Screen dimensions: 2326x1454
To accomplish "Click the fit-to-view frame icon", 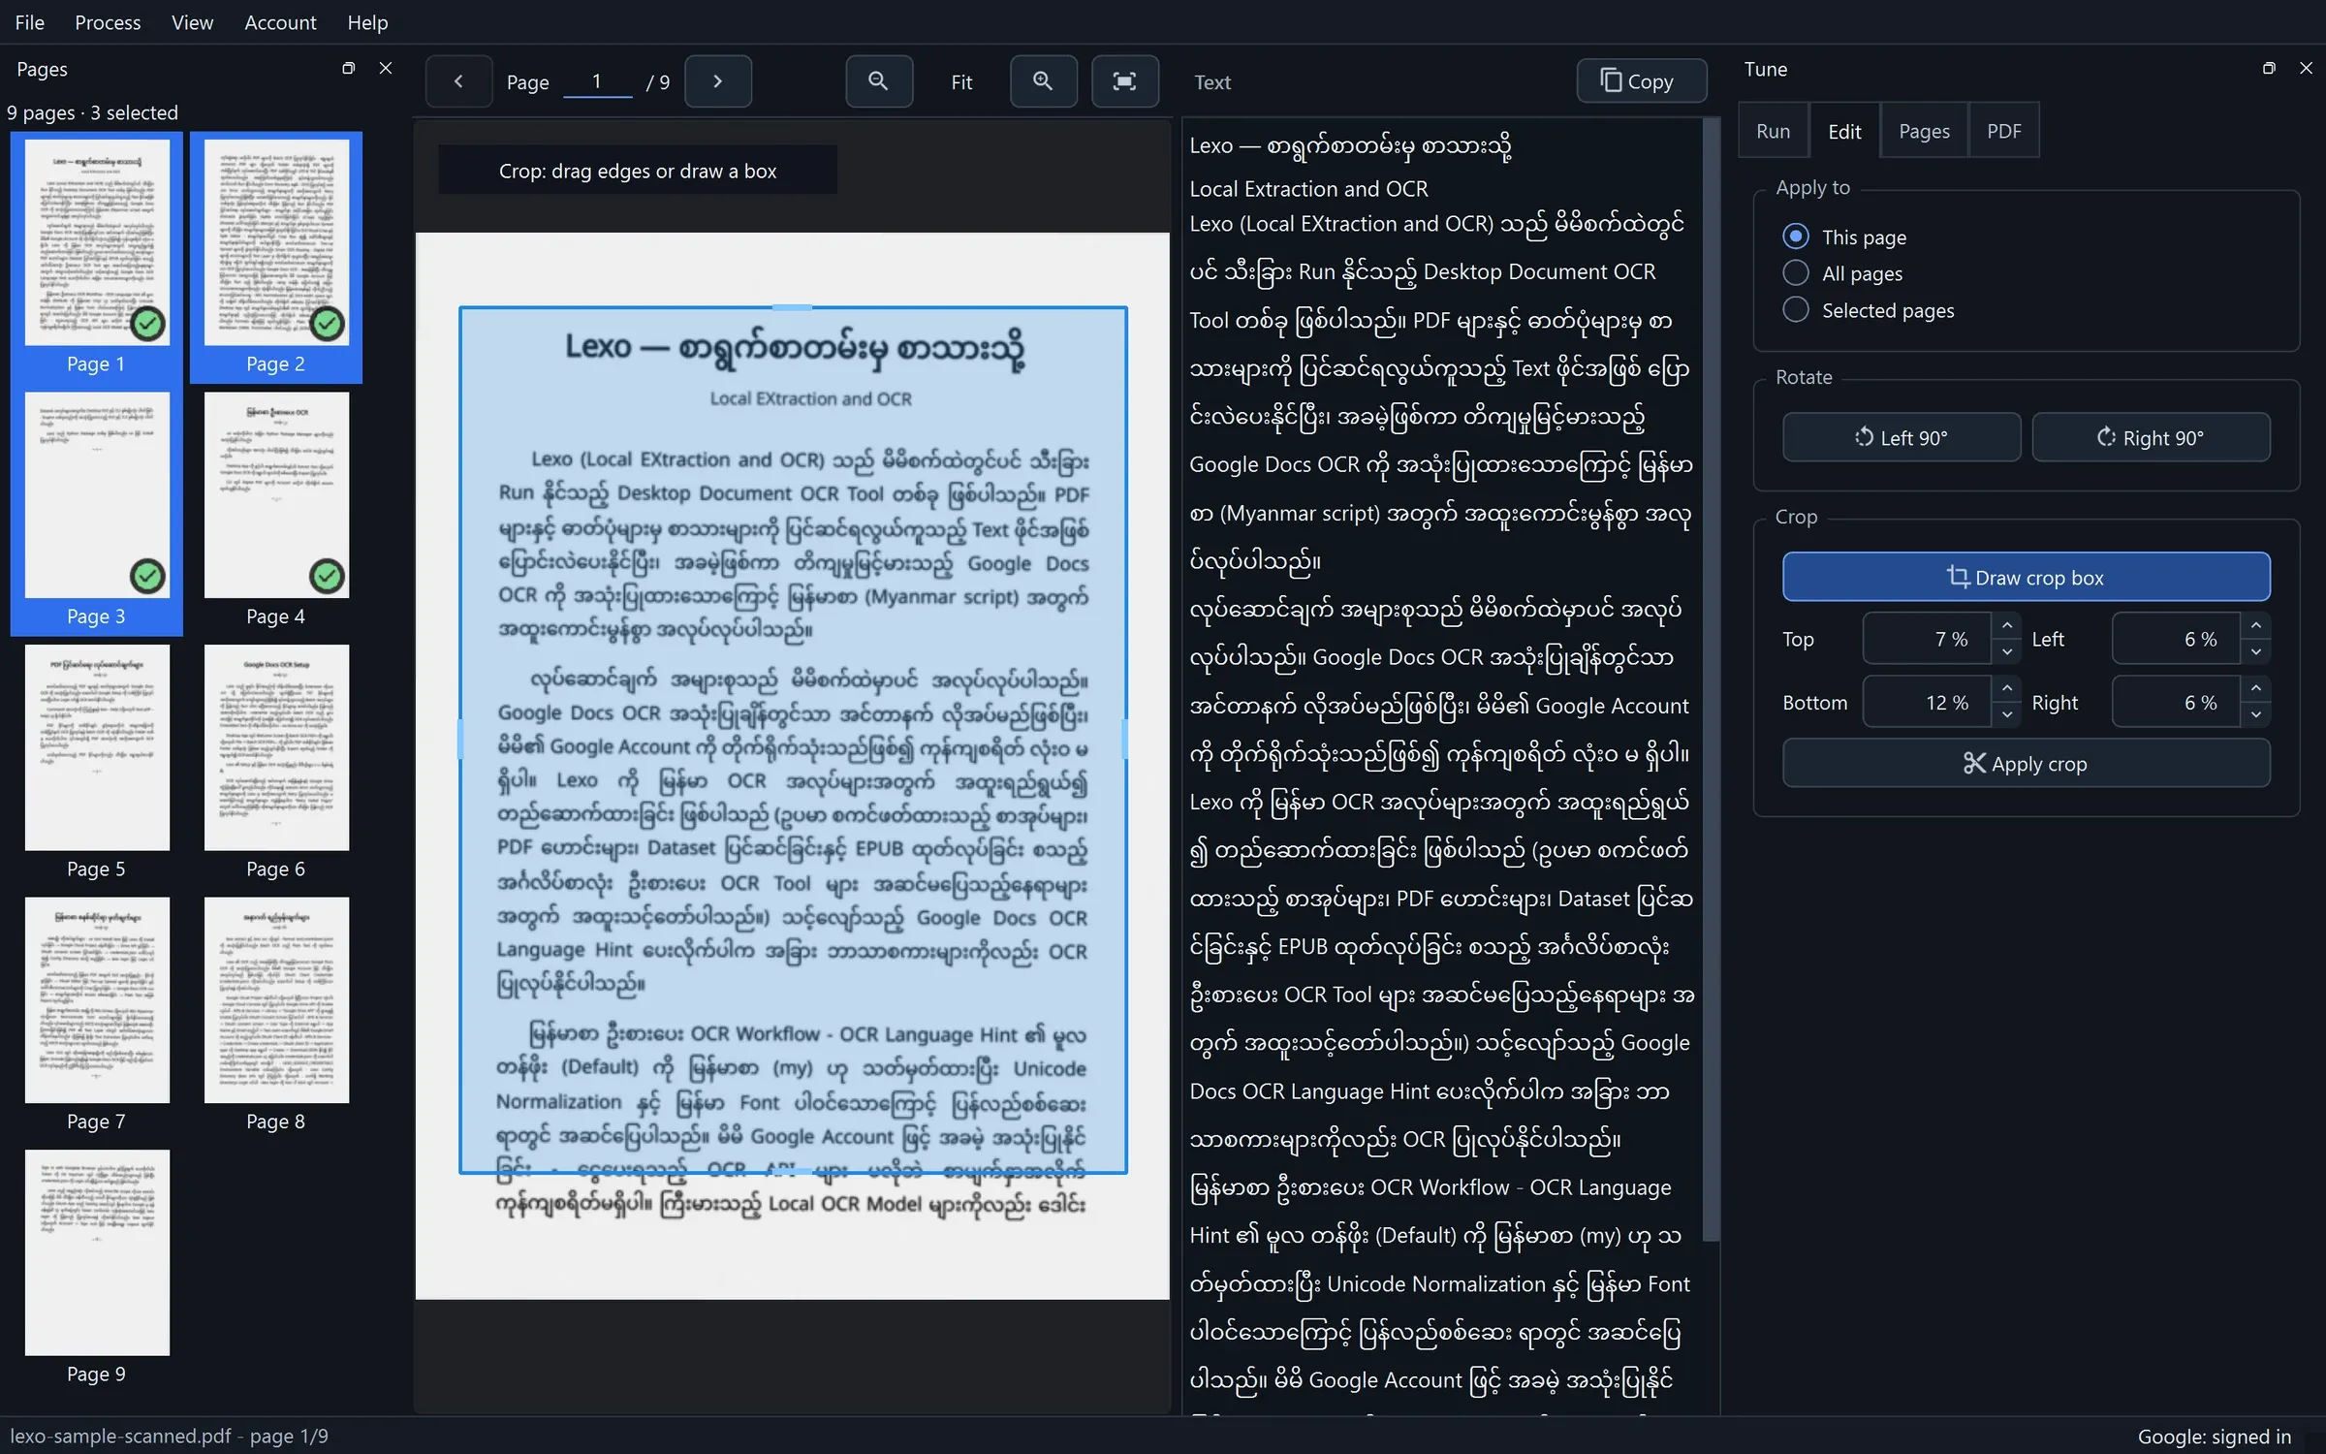I will point(1124,81).
